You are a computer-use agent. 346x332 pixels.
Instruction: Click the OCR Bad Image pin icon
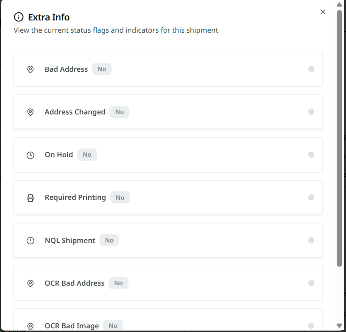(x=30, y=326)
